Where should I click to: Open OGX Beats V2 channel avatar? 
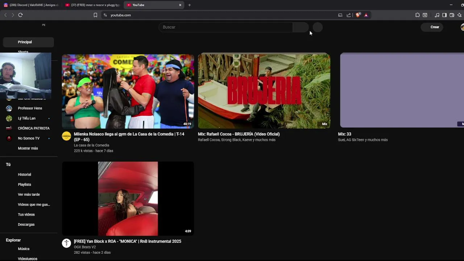(x=66, y=243)
